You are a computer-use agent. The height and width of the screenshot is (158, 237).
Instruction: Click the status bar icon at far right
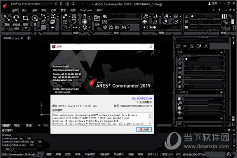point(229,155)
